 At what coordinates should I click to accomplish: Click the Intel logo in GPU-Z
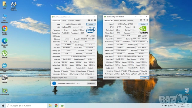pyautogui.click(x=91, y=30)
